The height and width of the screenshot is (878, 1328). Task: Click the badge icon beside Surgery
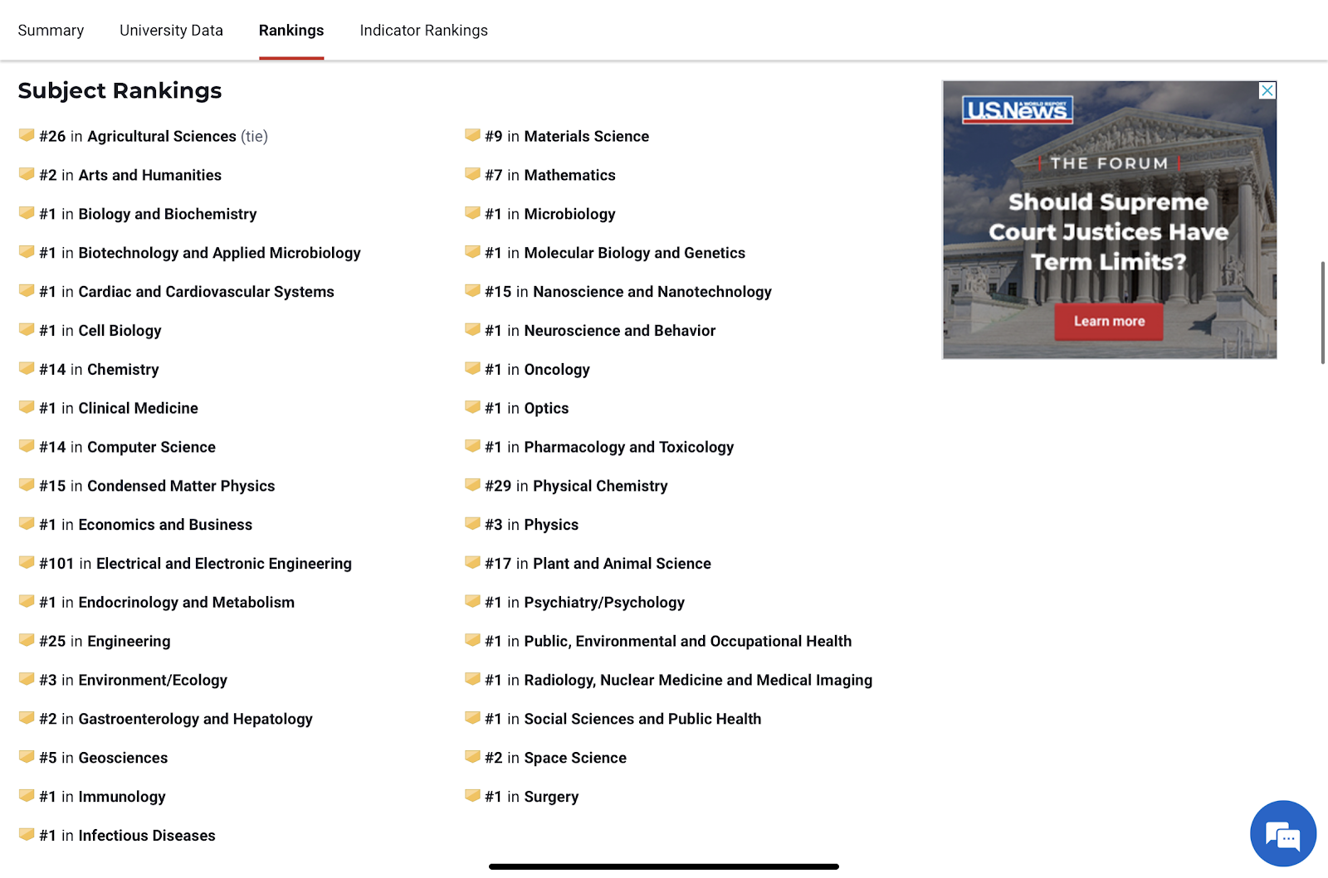[x=472, y=796]
